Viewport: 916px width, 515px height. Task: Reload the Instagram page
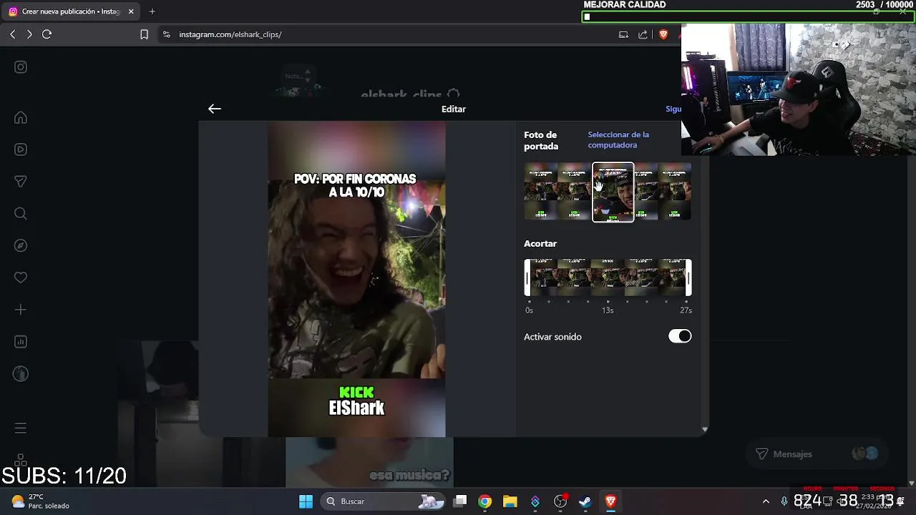point(47,34)
